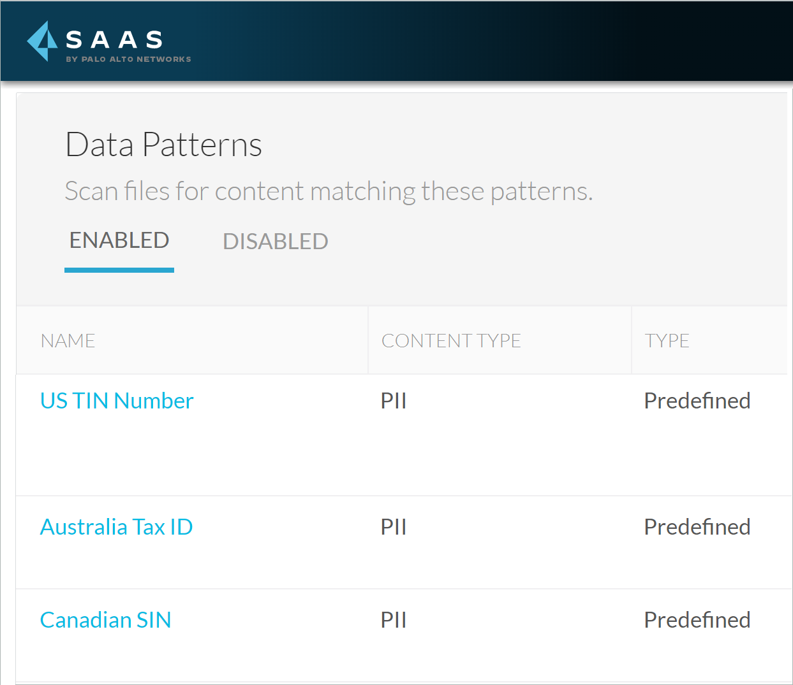Open the US TIN Number pattern
Image resolution: width=793 pixels, height=685 pixels.
(x=117, y=401)
